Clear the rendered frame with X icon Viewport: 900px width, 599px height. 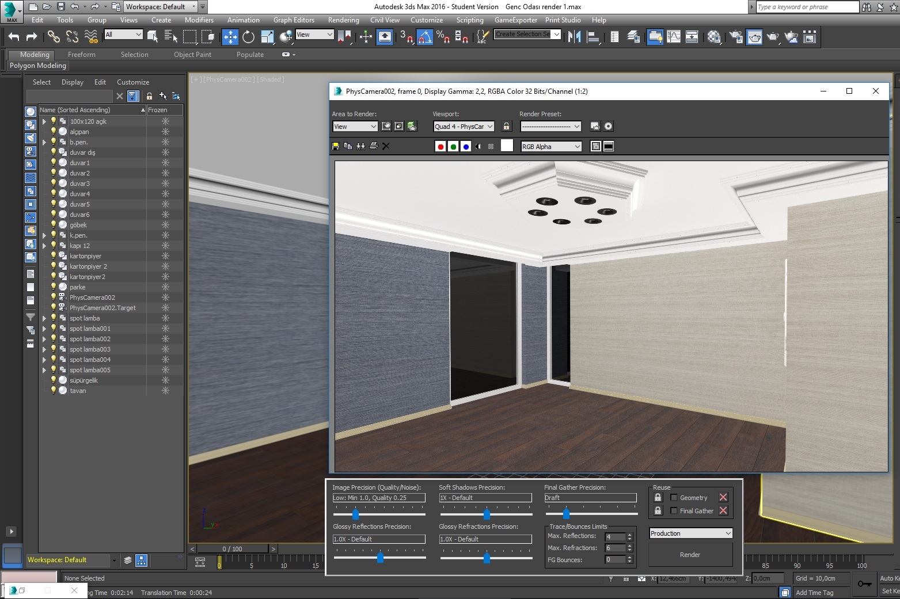pos(386,147)
